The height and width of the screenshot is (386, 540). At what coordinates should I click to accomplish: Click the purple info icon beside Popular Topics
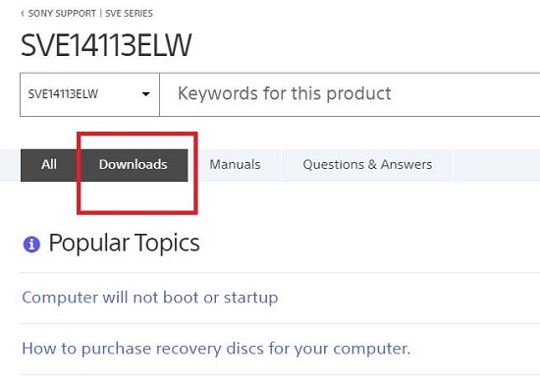(x=31, y=245)
